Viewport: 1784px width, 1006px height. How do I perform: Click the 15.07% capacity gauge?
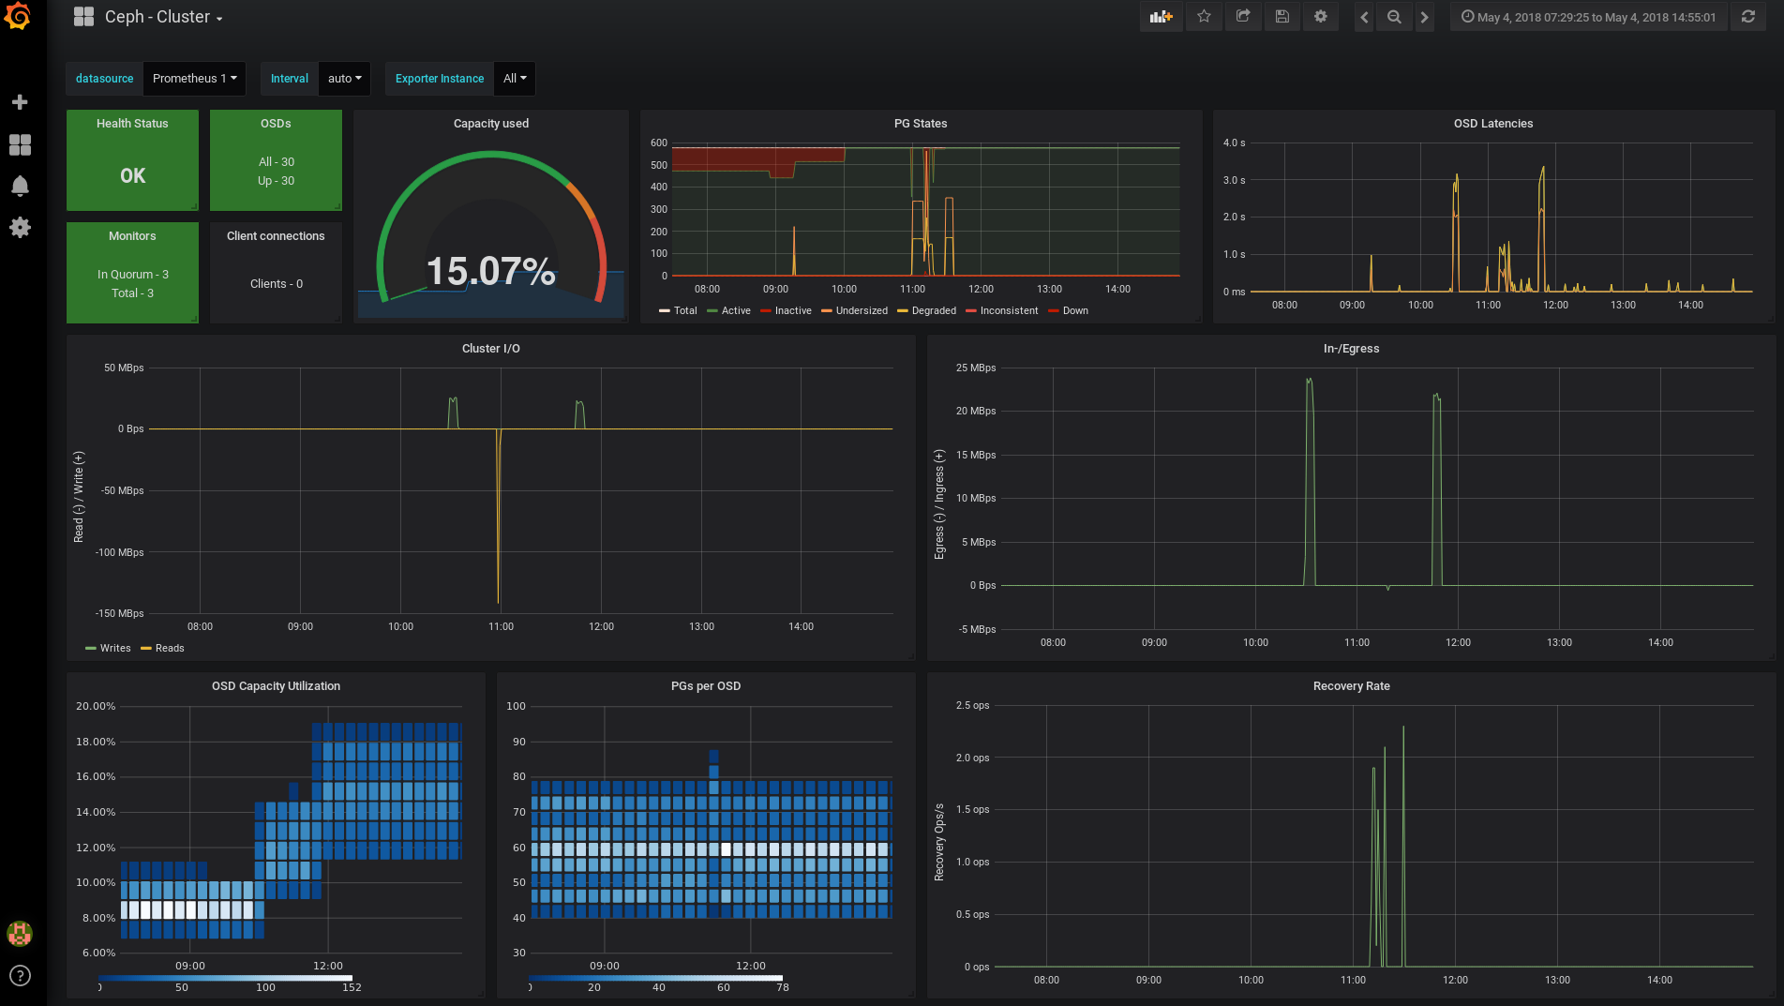[x=491, y=271]
